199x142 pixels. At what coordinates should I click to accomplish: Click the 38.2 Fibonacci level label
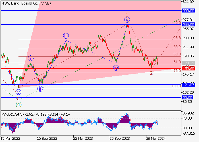pos(177,47)
